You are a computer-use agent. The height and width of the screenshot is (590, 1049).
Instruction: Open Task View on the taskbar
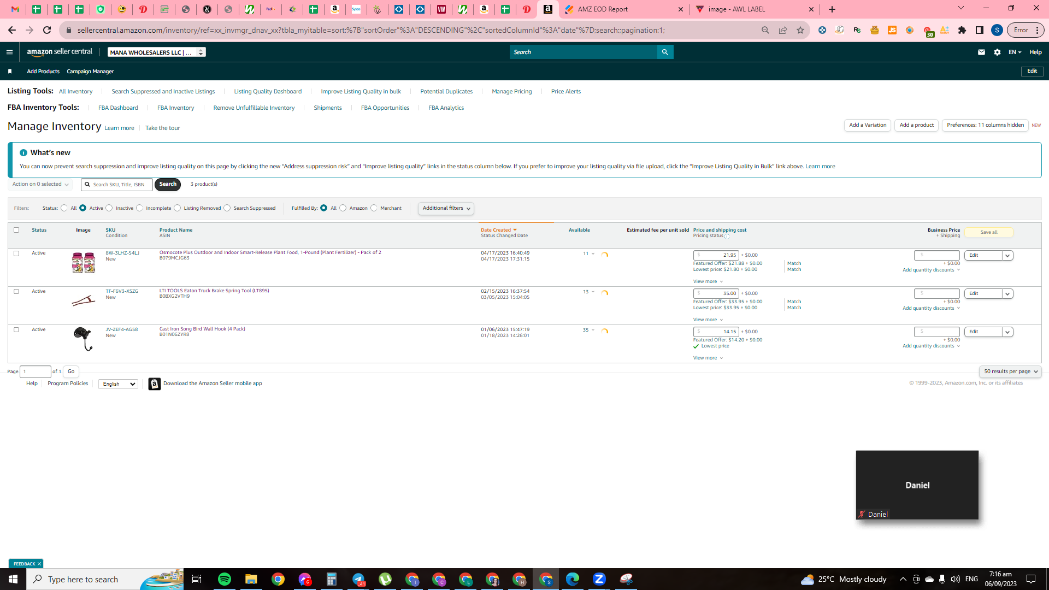point(197,579)
